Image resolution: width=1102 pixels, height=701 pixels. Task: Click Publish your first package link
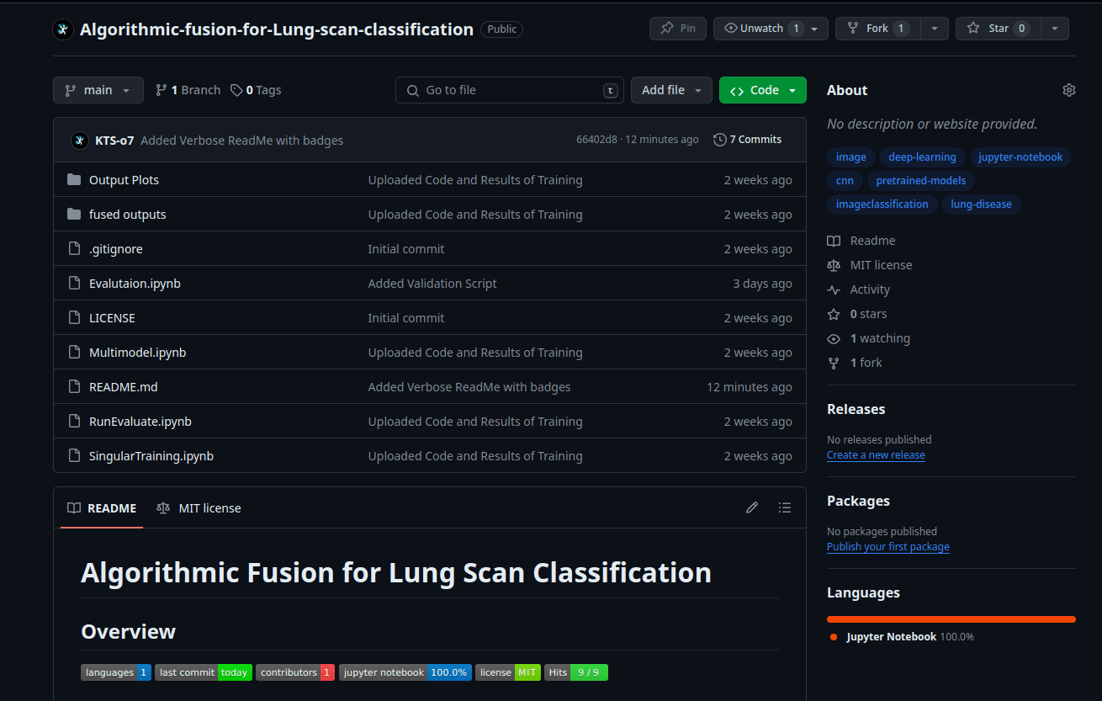tap(887, 546)
